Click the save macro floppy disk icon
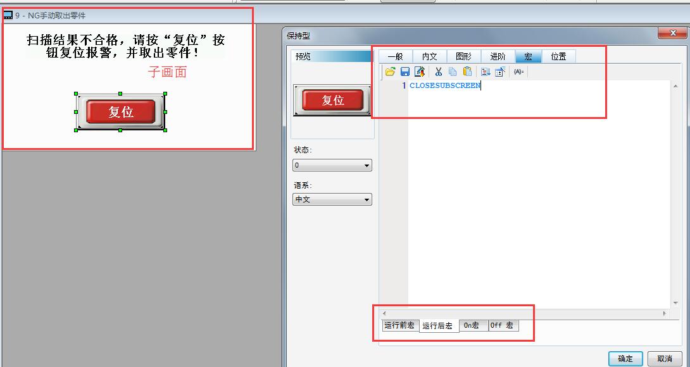 pos(405,72)
